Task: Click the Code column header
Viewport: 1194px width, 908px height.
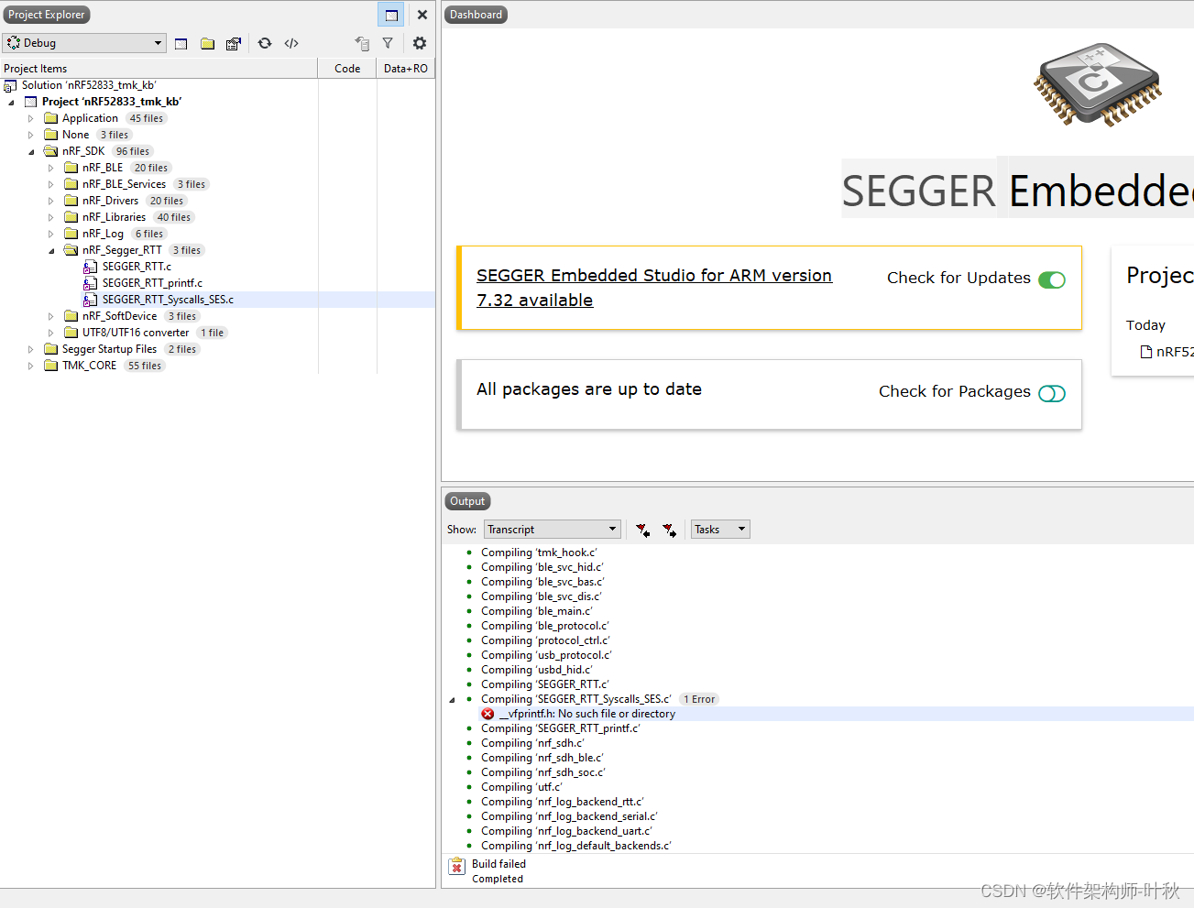Action: 347,69
